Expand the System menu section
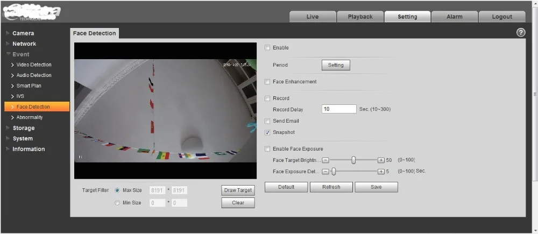This screenshot has width=538, height=234. click(23, 139)
